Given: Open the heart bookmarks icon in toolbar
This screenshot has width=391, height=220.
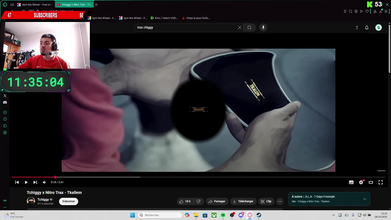Looking at the screenshot, I should click(367, 11).
